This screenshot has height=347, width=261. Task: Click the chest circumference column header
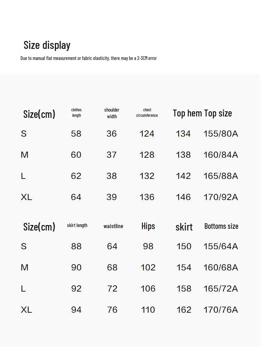click(147, 113)
